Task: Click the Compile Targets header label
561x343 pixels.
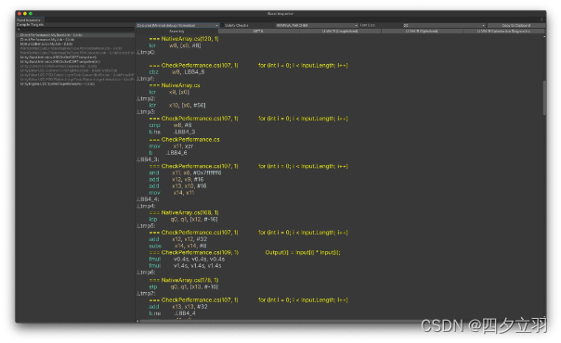Action: tap(30, 25)
